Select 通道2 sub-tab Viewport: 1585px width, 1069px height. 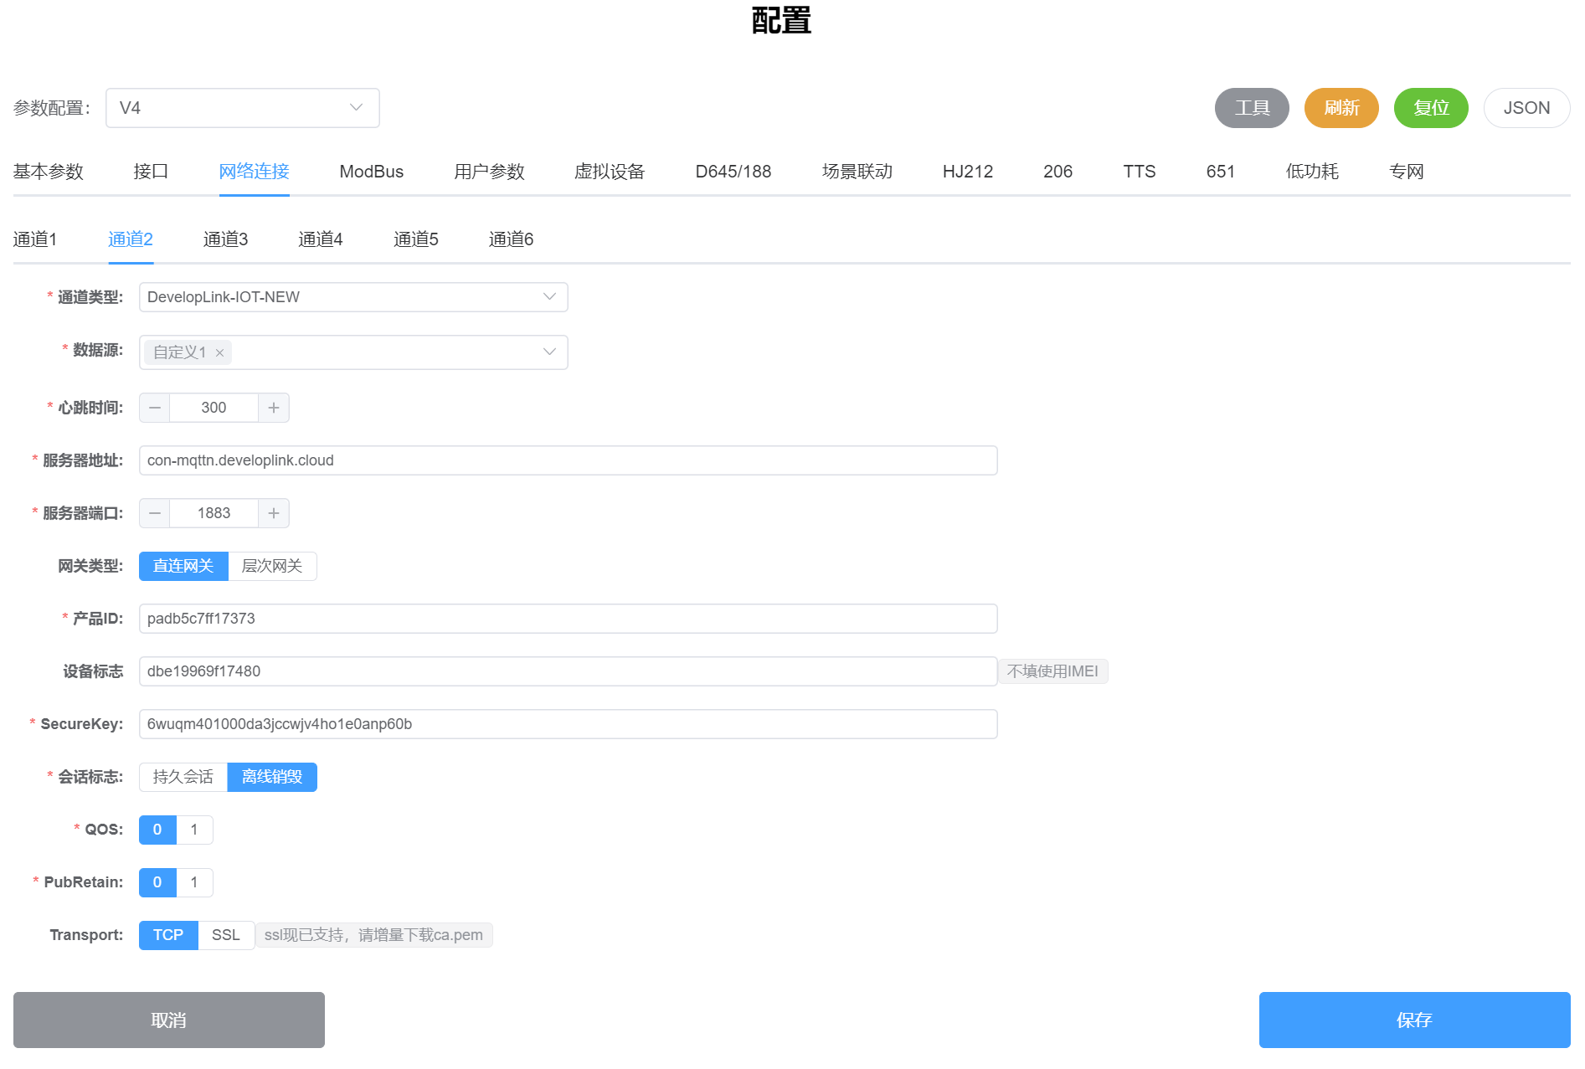tap(131, 239)
